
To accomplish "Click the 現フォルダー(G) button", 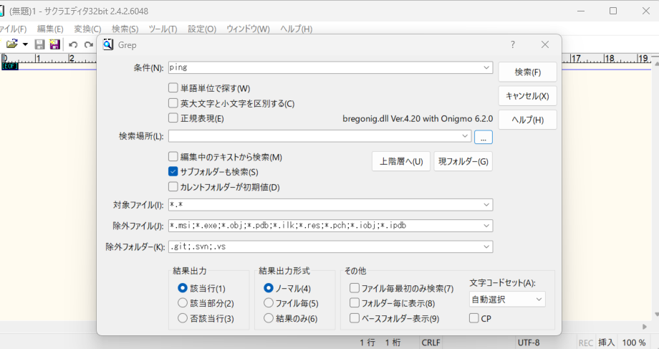I will (463, 161).
